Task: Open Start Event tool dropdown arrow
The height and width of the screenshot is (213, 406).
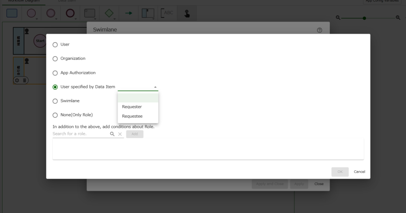Action: coord(37,19)
